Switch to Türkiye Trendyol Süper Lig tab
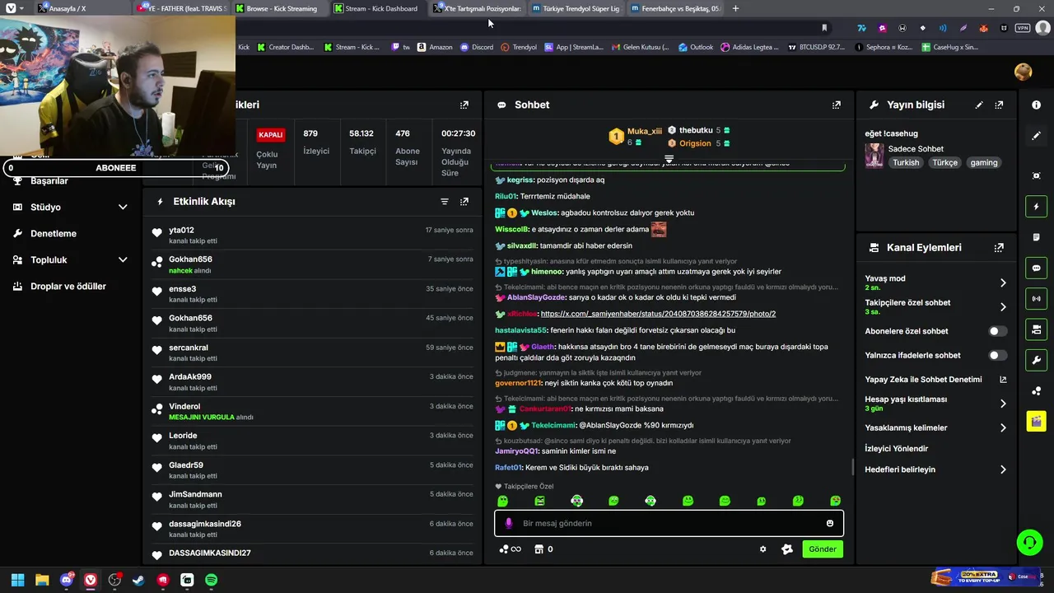This screenshot has width=1054, height=593. [576, 8]
